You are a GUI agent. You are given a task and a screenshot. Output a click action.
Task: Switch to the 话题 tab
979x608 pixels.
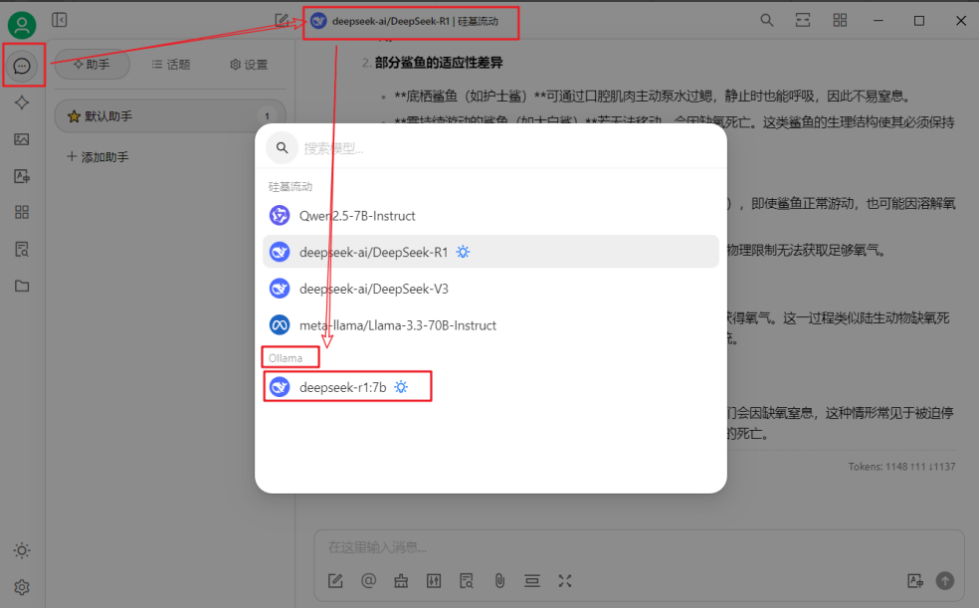171,65
